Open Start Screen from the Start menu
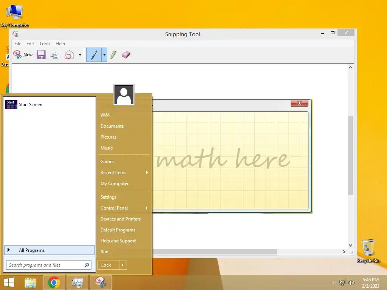387x290 pixels. tap(49, 105)
